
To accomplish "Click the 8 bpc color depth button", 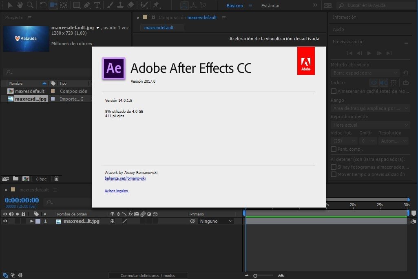I will (41, 179).
